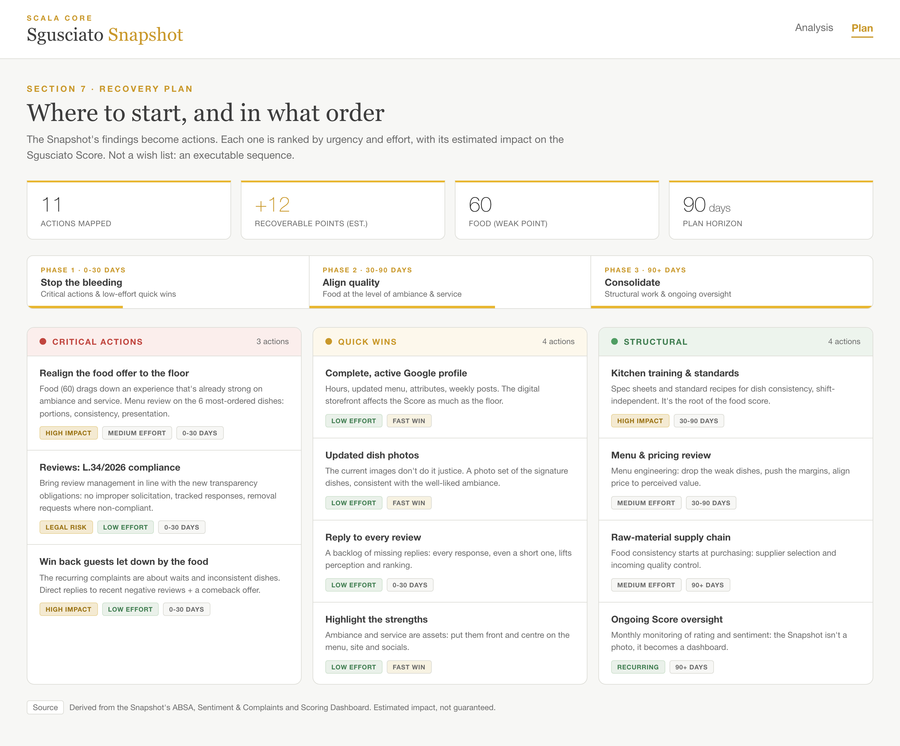
Task: Click High Impact tag under Win back guests
Action: pos(69,609)
